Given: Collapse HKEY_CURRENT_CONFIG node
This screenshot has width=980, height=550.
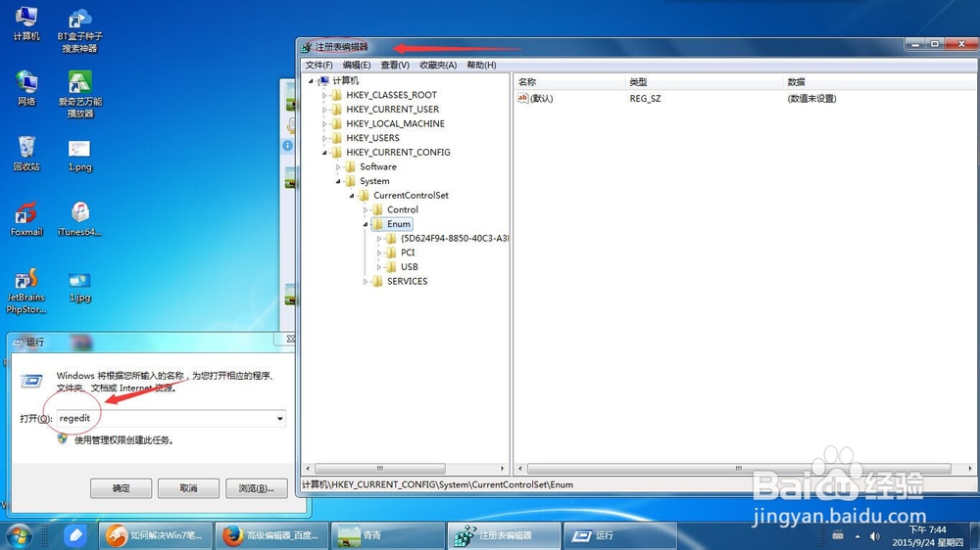Looking at the screenshot, I should (x=324, y=153).
